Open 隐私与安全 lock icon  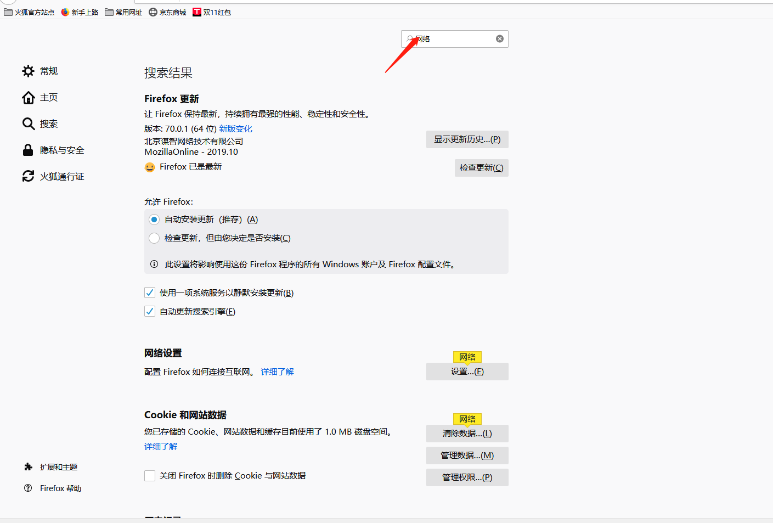click(x=28, y=150)
